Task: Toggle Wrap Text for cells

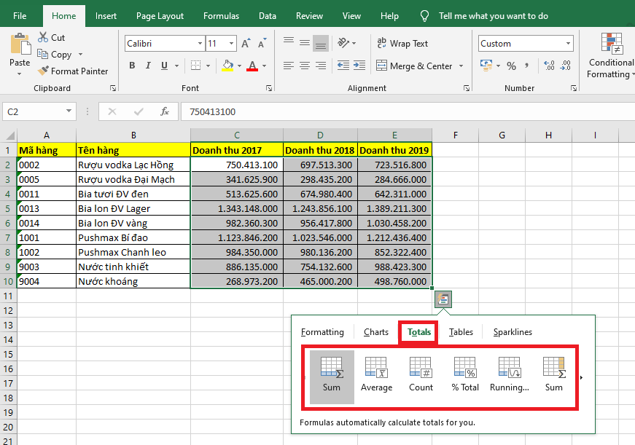Action: (x=402, y=44)
